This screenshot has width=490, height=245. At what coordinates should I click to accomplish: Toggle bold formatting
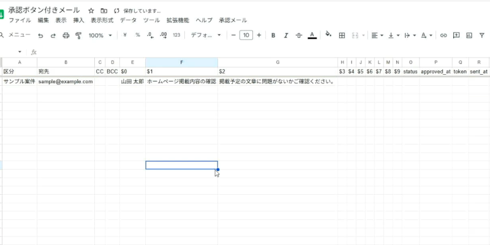point(273,36)
